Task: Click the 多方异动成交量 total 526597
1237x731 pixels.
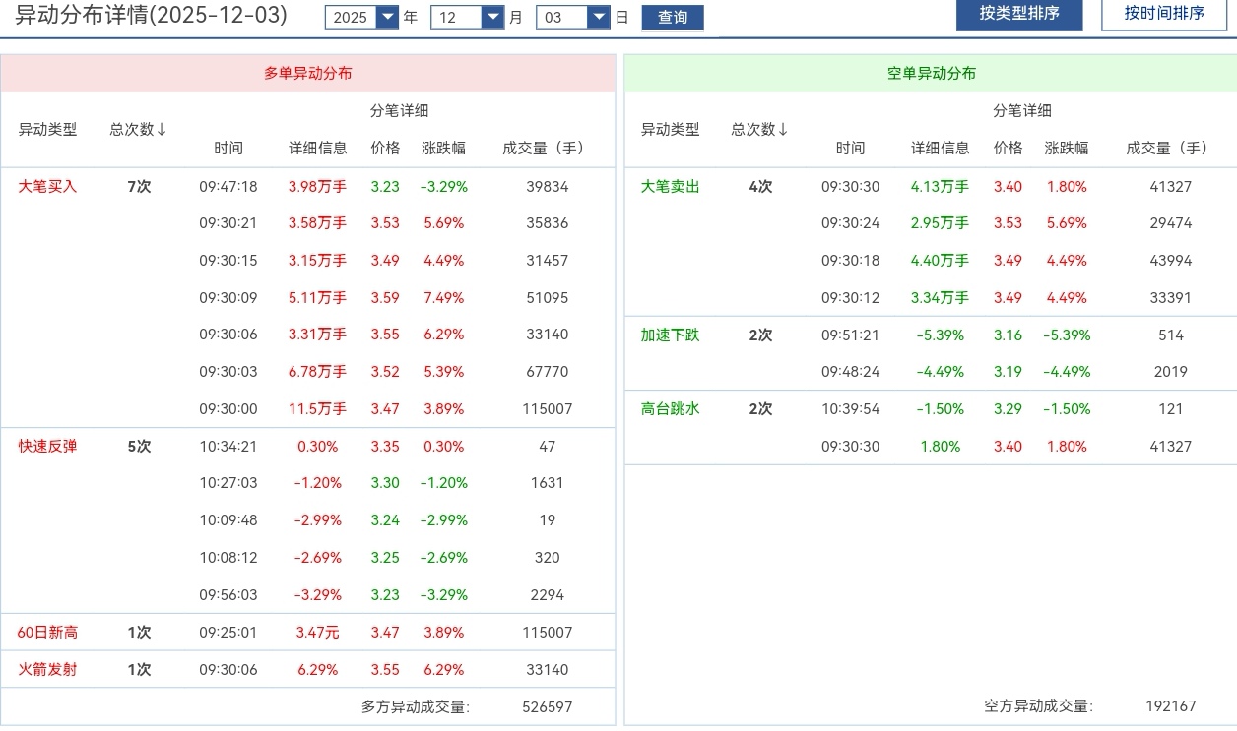Action: point(547,706)
